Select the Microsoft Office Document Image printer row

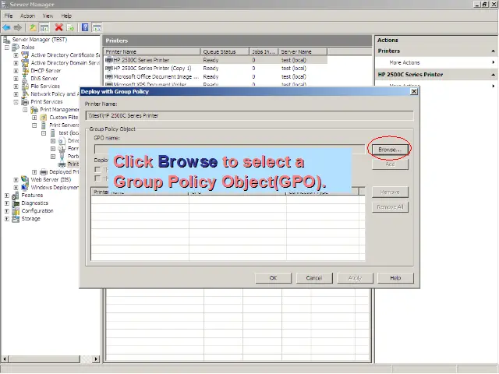tap(216, 76)
